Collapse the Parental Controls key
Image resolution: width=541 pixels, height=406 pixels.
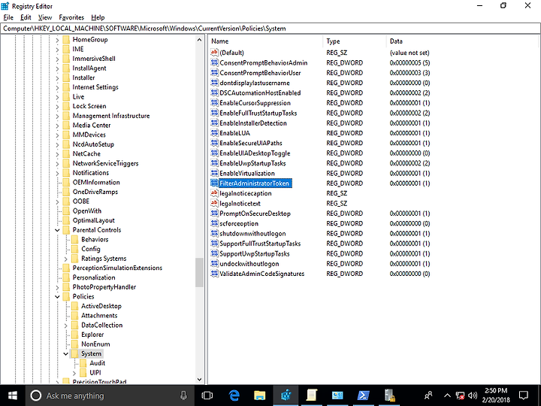tap(57, 230)
